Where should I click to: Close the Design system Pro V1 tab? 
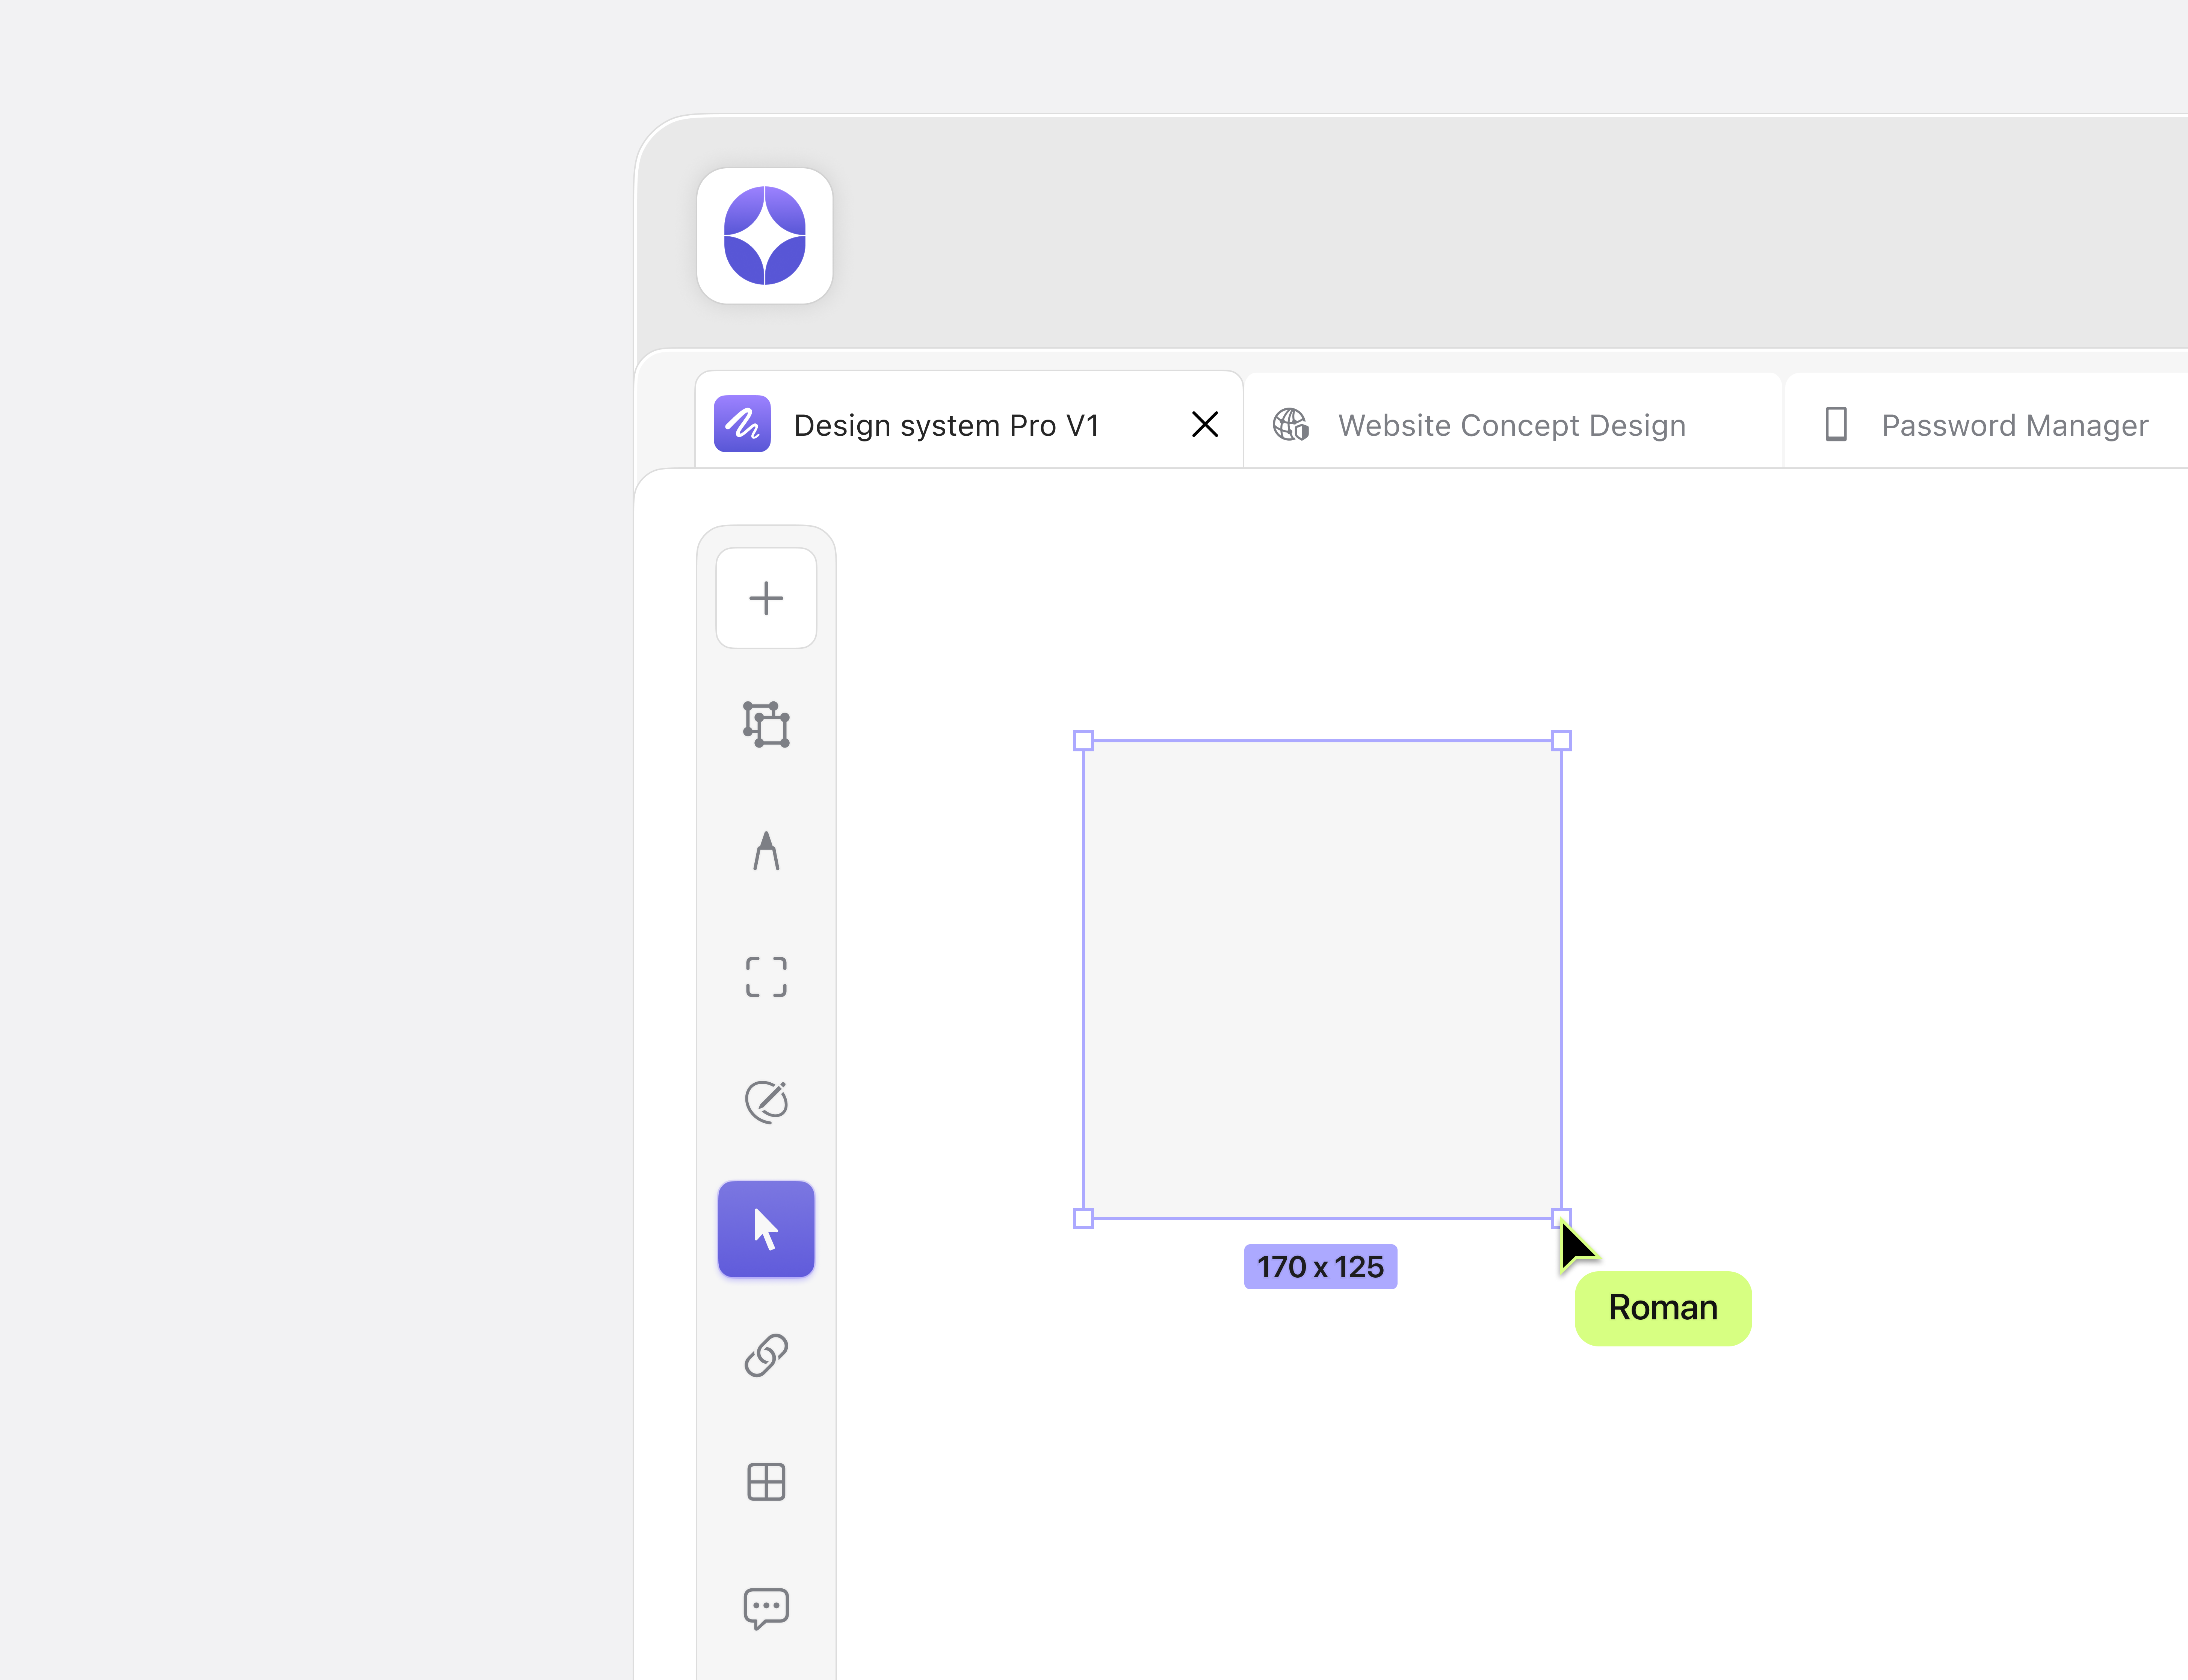pos(1205,424)
